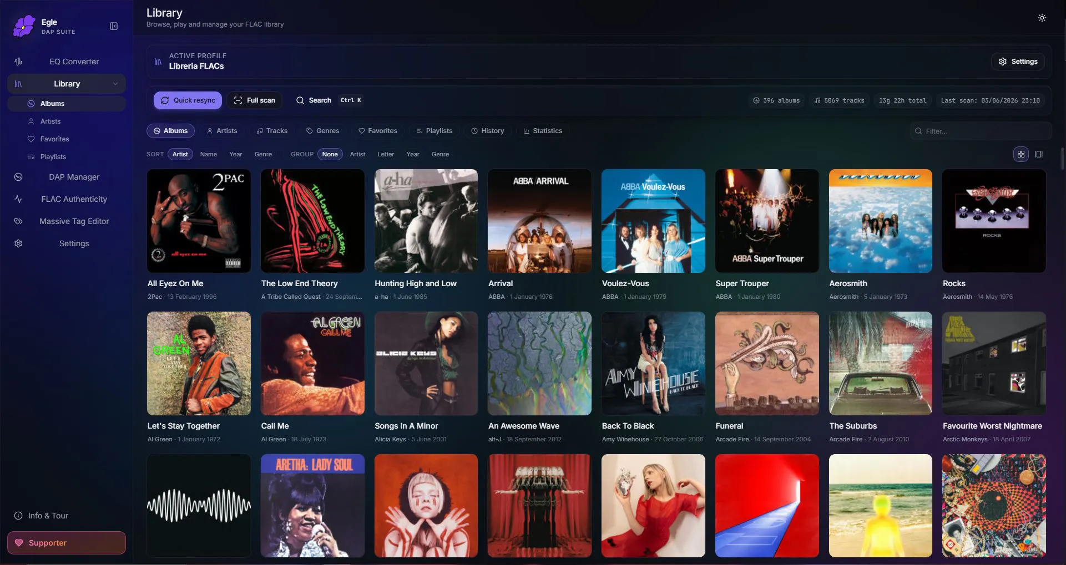Click the active profile library icon

click(158, 62)
